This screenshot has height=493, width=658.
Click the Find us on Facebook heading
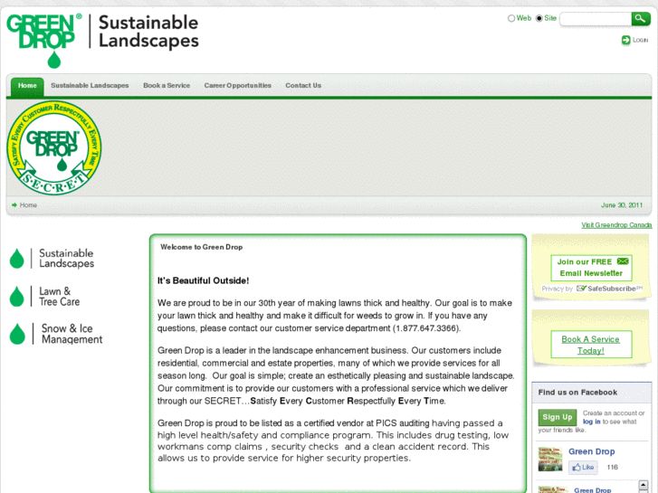577,393
